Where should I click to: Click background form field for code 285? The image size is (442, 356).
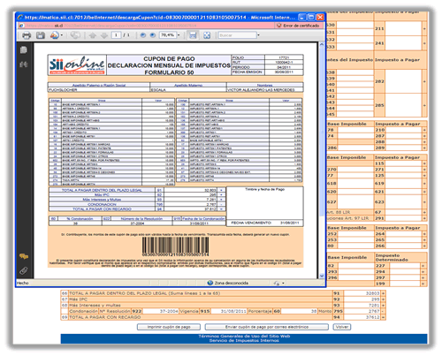click(x=403, y=105)
